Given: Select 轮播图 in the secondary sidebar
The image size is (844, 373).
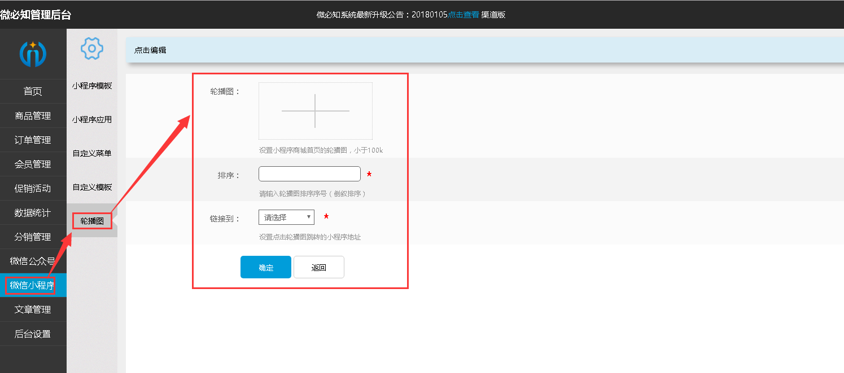Looking at the screenshot, I should point(92,221).
